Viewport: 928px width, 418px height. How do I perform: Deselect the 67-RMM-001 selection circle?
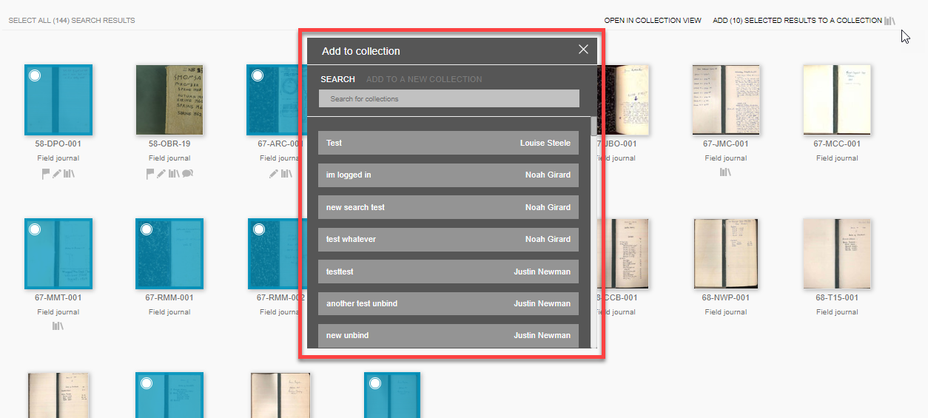click(147, 229)
